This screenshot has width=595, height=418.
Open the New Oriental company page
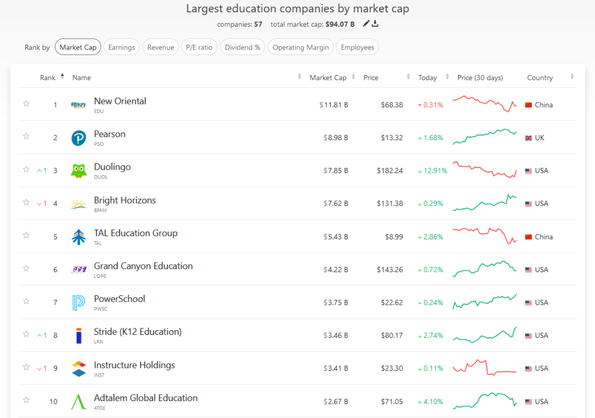point(120,101)
